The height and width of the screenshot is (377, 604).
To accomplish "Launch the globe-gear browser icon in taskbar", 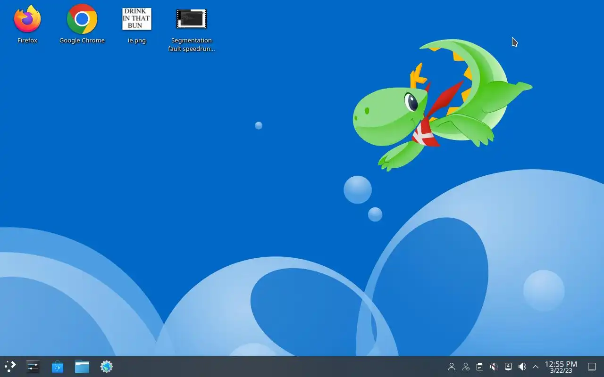I will pyautogui.click(x=107, y=367).
